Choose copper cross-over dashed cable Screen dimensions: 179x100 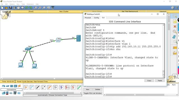44,87
